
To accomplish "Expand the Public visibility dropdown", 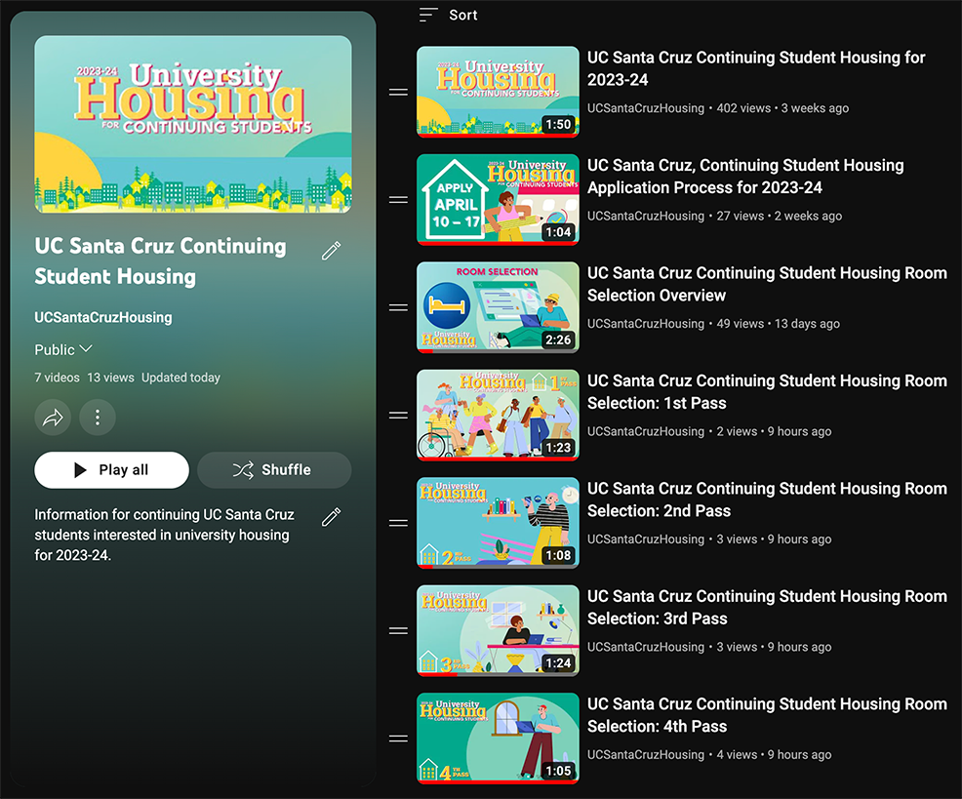I will (63, 350).
